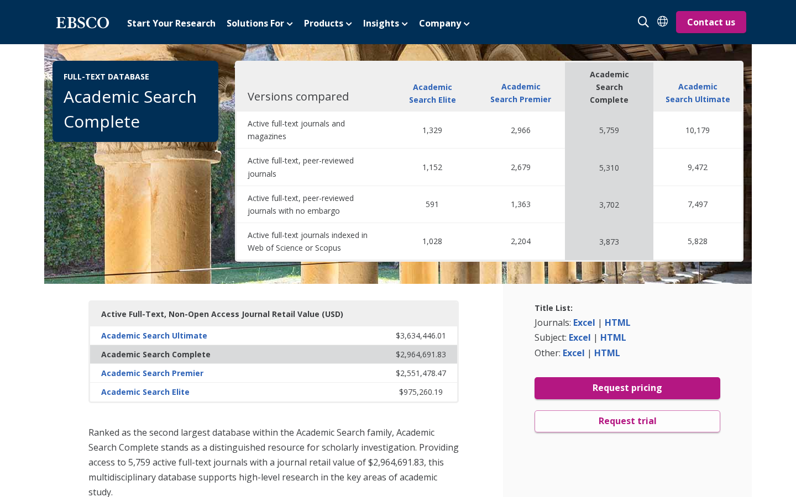Go to Start Your Research
Image resolution: width=796 pixels, height=497 pixels.
point(171,23)
